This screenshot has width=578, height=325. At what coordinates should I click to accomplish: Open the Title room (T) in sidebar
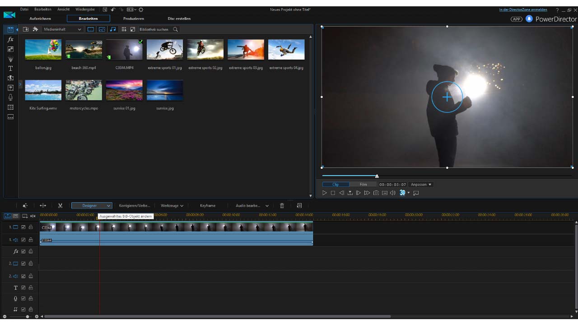tap(10, 69)
